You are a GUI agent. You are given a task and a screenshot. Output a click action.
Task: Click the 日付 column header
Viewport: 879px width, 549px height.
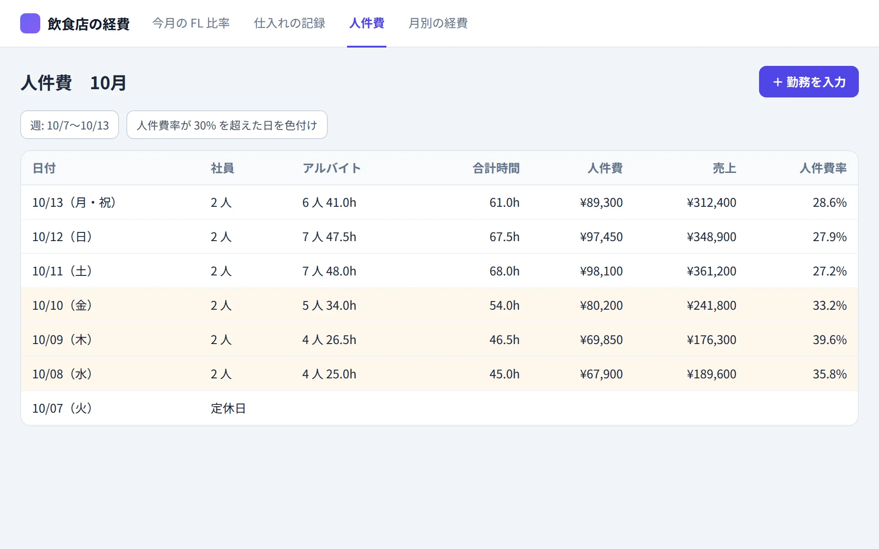(44, 168)
